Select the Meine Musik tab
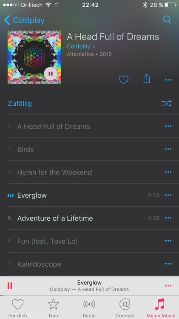This screenshot has width=179, height=319. tap(161, 308)
